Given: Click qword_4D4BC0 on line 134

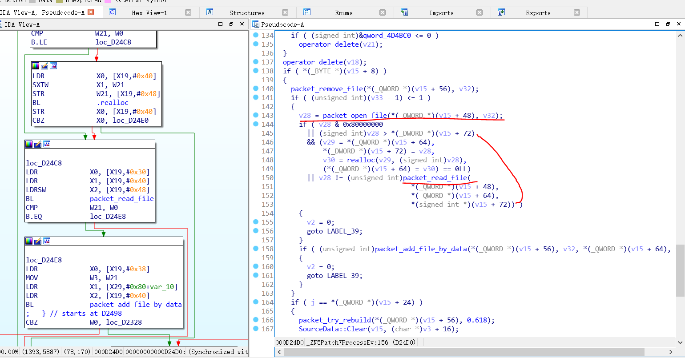Looking at the screenshot, I should (387, 35).
